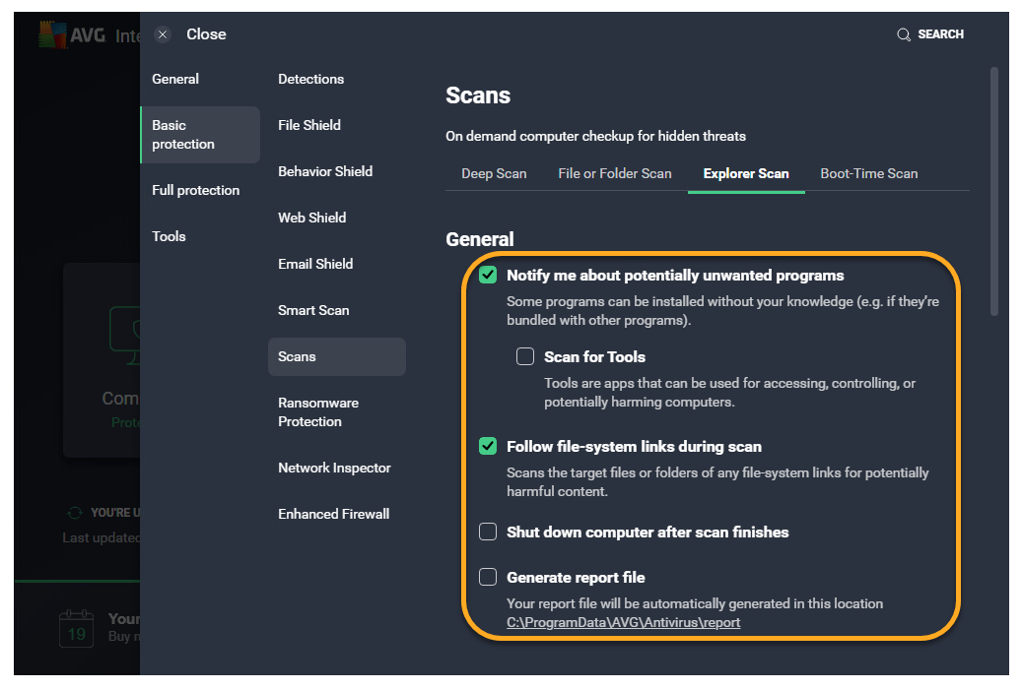The height and width of the screenshot is (690, 1022).
Task: Click the calendar icon showing 19
Action: coord(76,628)
